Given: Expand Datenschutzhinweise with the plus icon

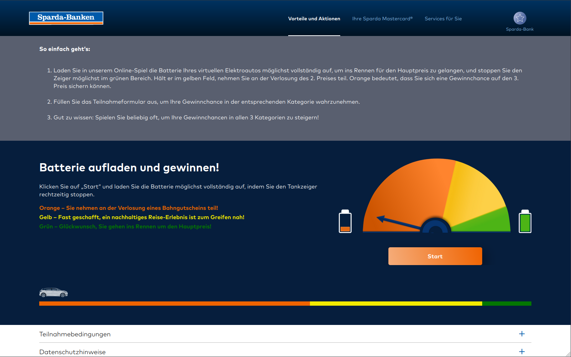Looking at the screenshot, I should coord(522,352).
